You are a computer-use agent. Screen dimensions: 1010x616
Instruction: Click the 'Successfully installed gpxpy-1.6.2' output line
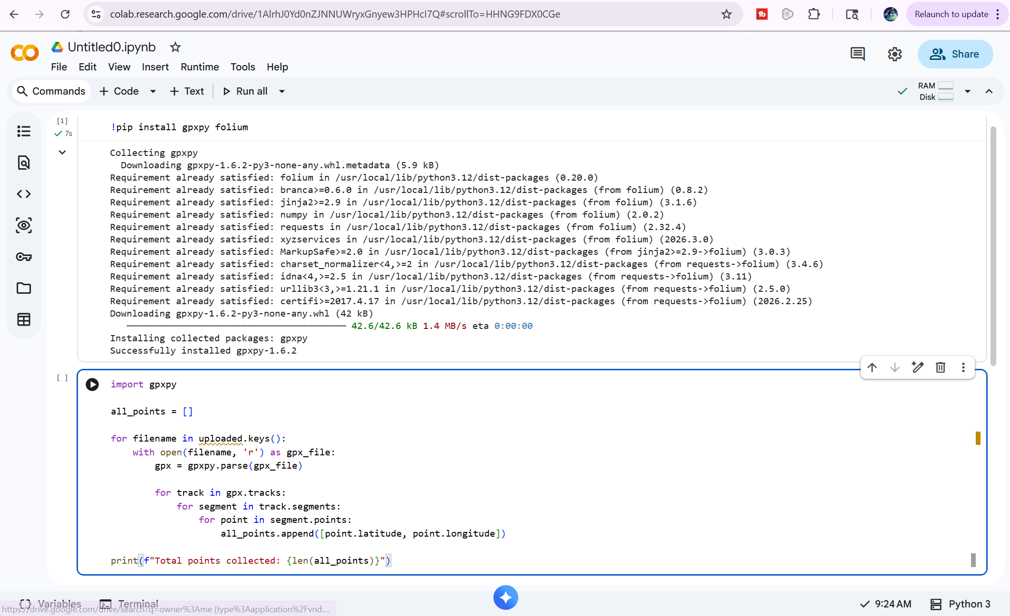(203, 350)
